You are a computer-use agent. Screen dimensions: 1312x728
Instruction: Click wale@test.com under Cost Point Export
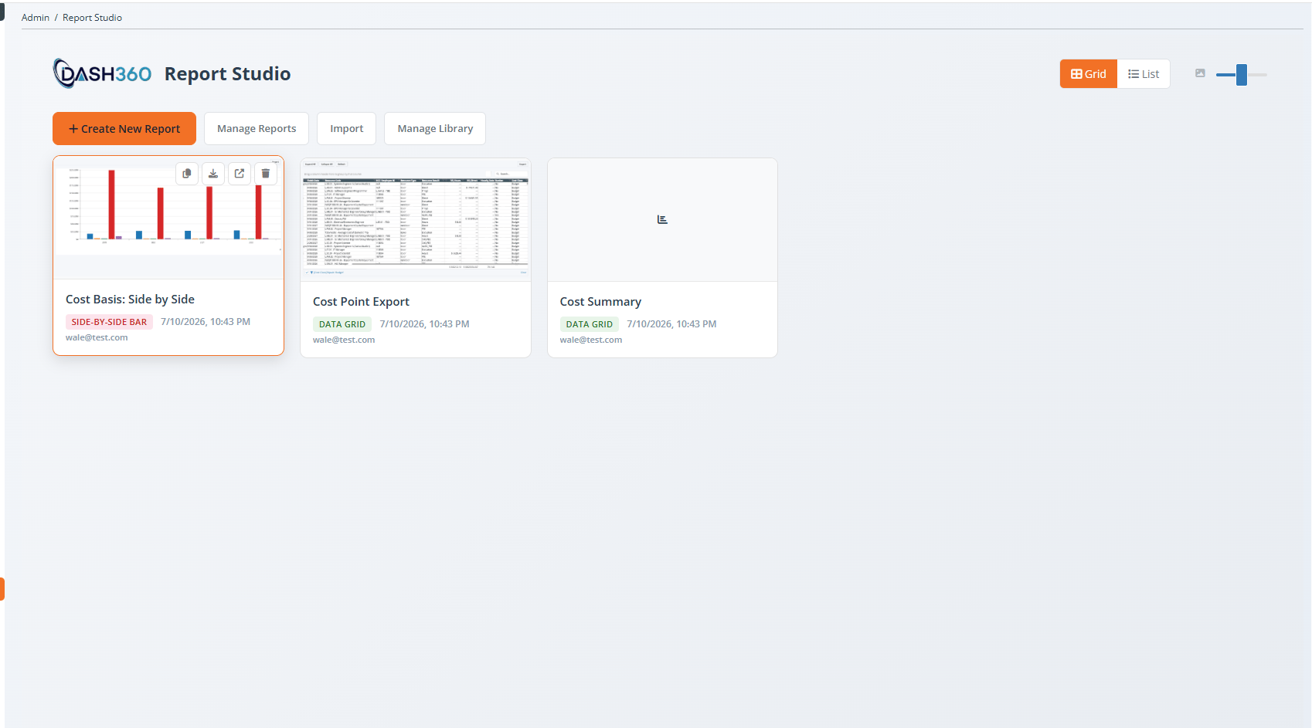click(x=344, y=340)
